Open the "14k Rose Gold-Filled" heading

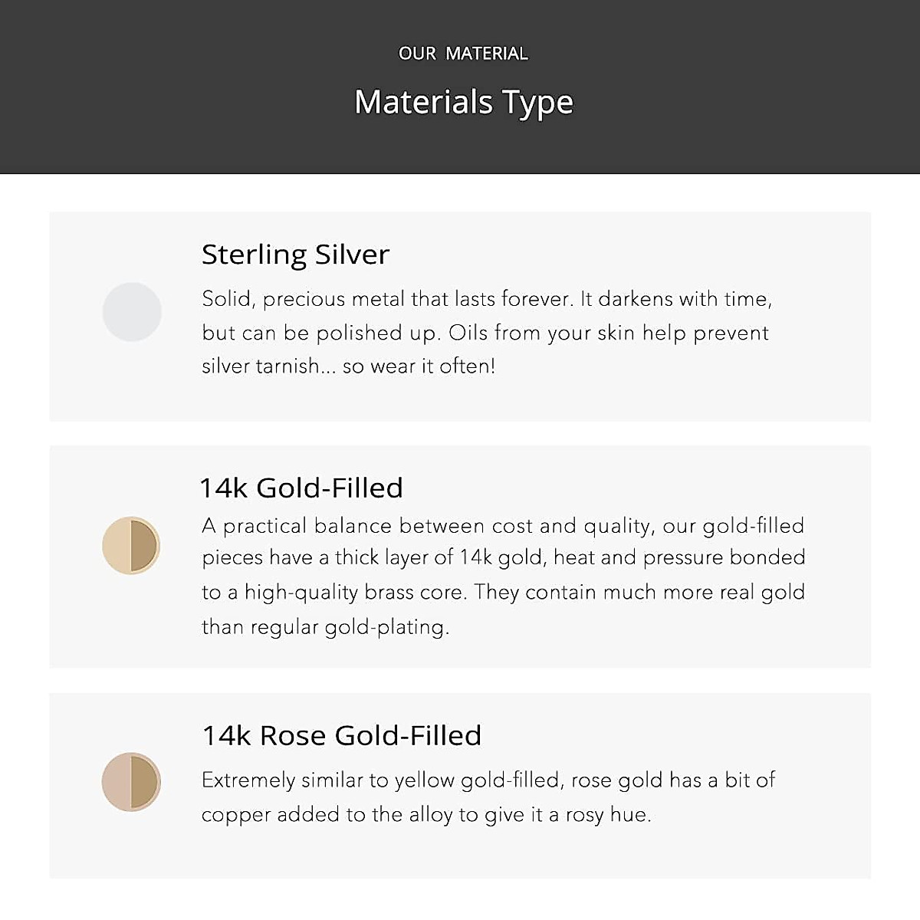pos(342,735)
